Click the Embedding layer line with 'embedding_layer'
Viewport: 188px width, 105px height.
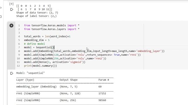coord(94,51)
